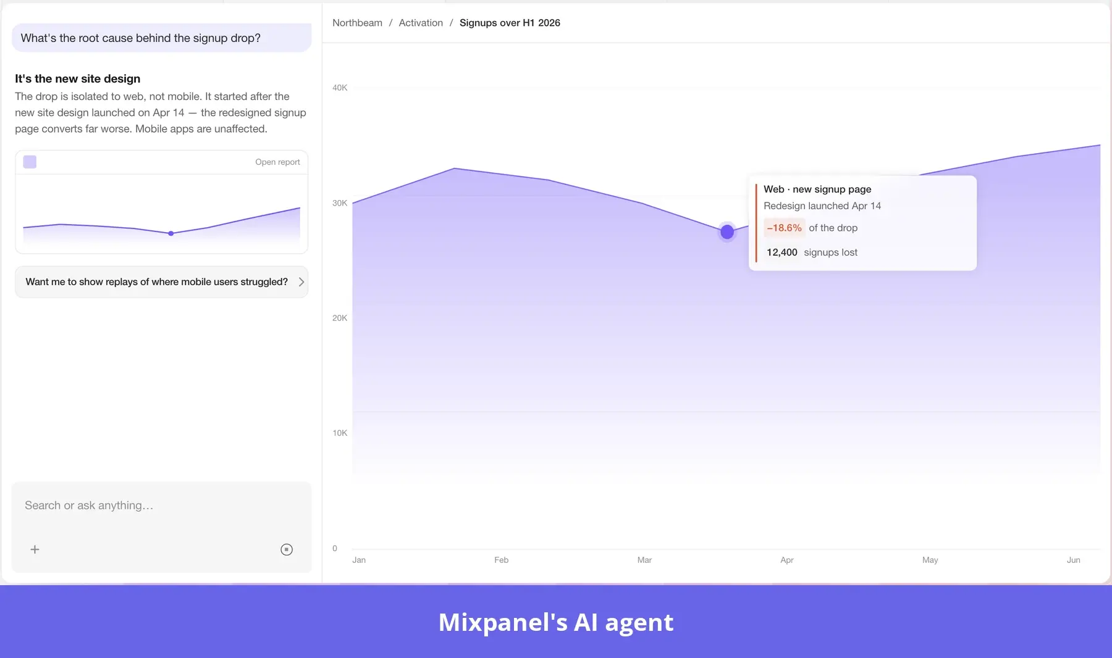This screenshot has width=1112, height=658.
Task: Click the 20K y-axis label
Action: [x=340, y=318]
